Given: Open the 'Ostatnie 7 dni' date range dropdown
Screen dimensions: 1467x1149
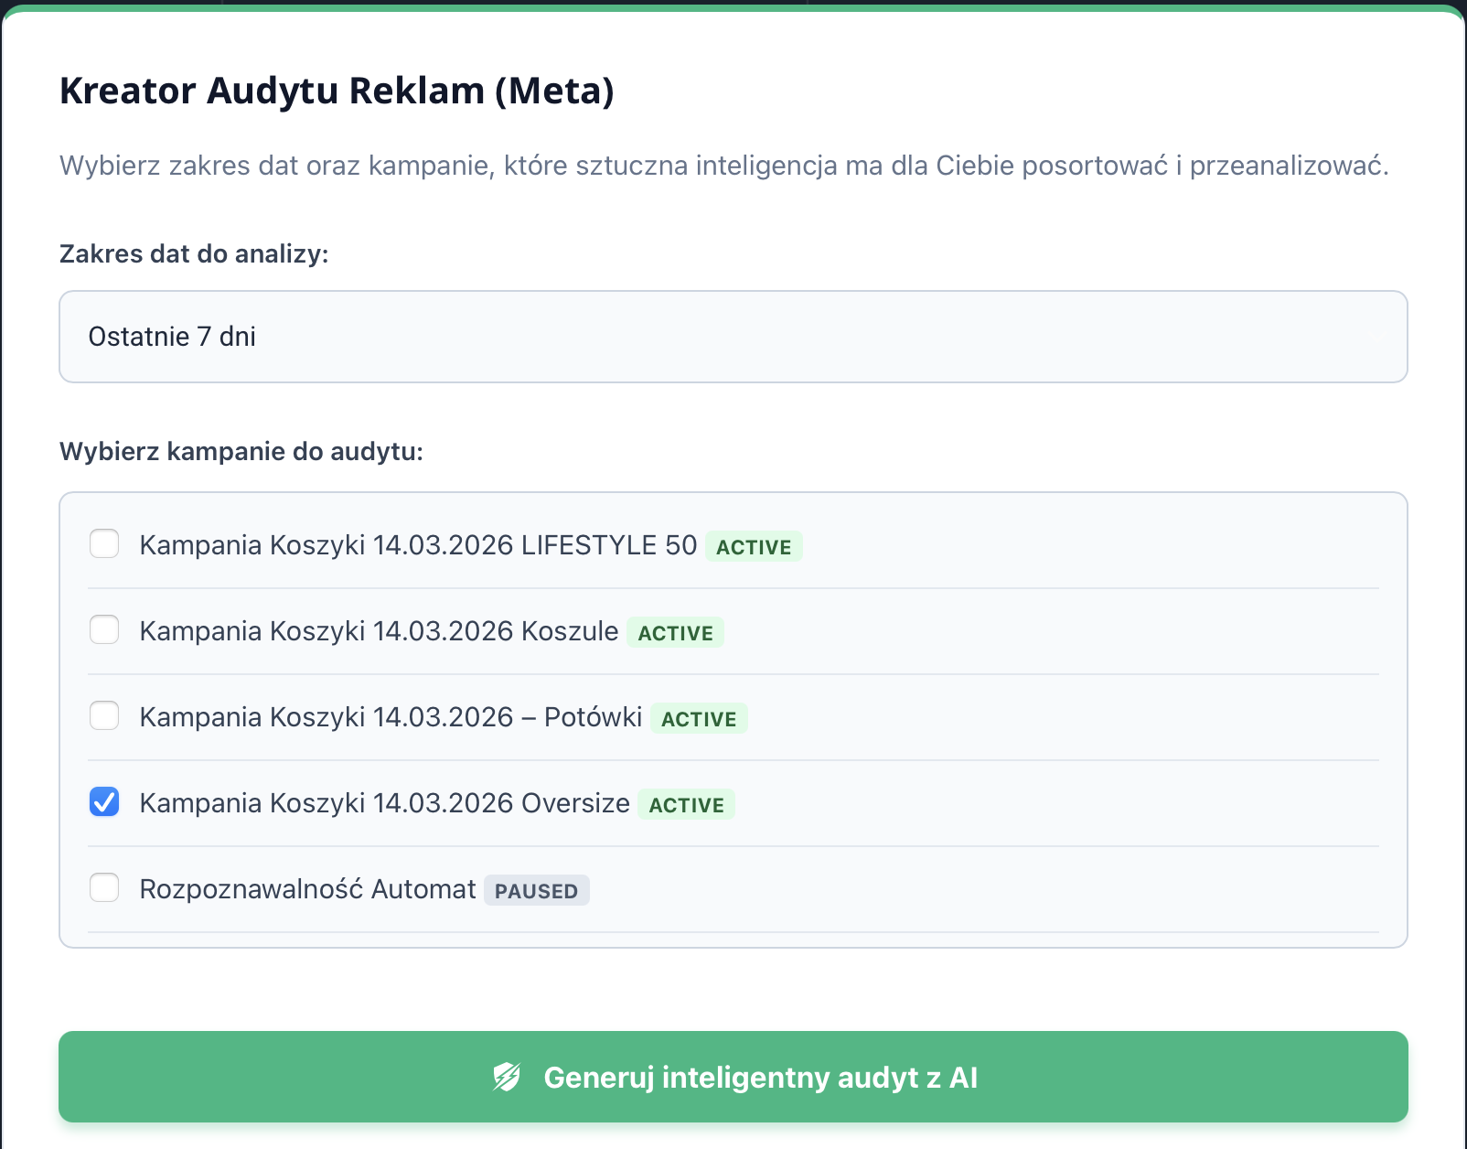Looking at the screenshot, I should click(733, 337).
